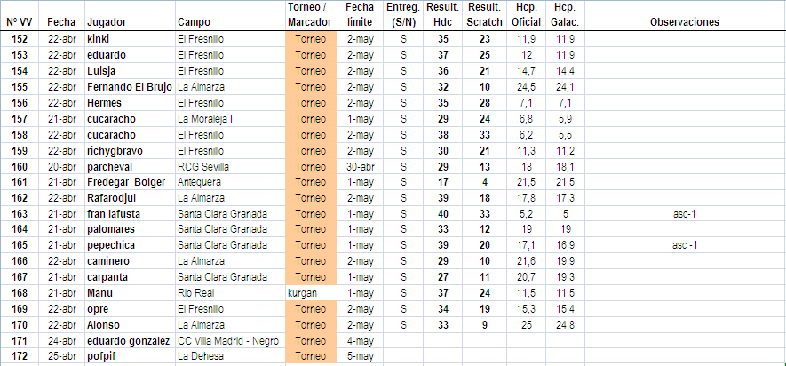786x366 pixels.
Task: Select the 'RCG Sevilla' campo cell
Action: pos(203,166)
